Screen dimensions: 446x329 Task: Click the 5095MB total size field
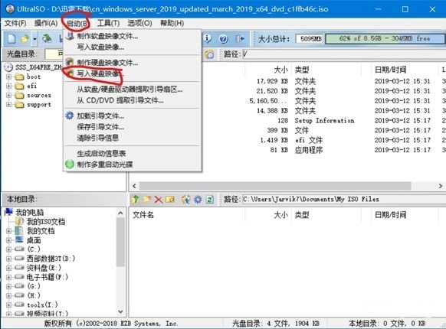pos(309,38)
